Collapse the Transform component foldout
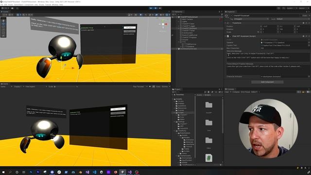 point(225,23)
